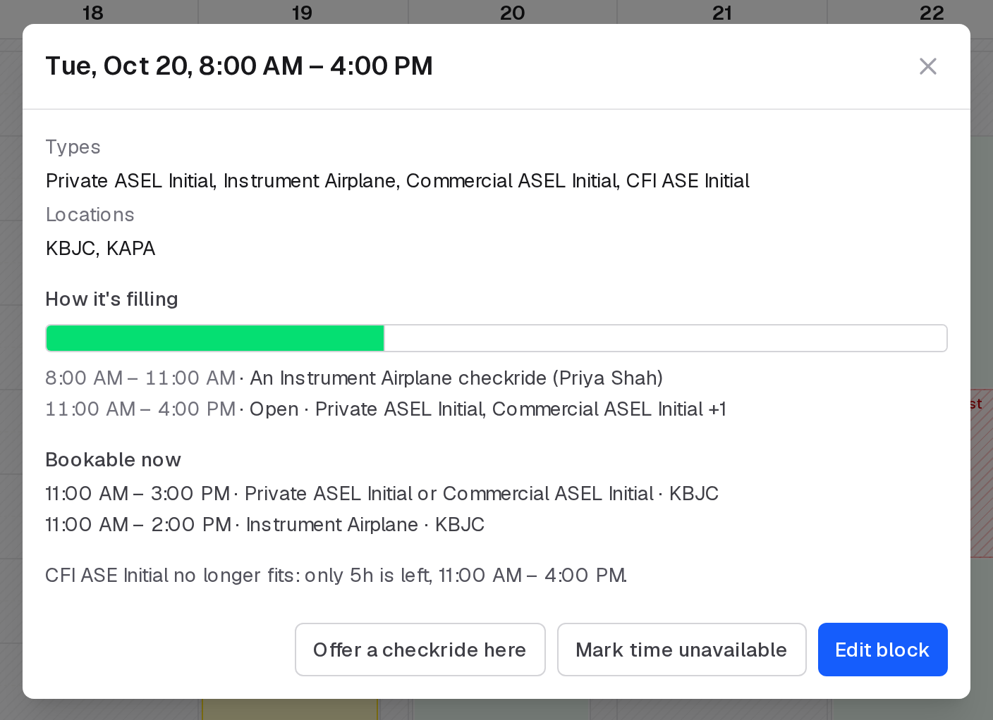Click the KBJC, KAPA locations text
This screenshot has height=720, width=993.
point(100,249)
